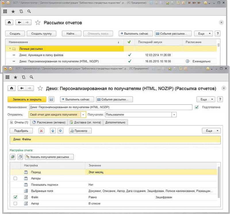Open События рассылки... in the list window
230x214 pixels.
173,34
